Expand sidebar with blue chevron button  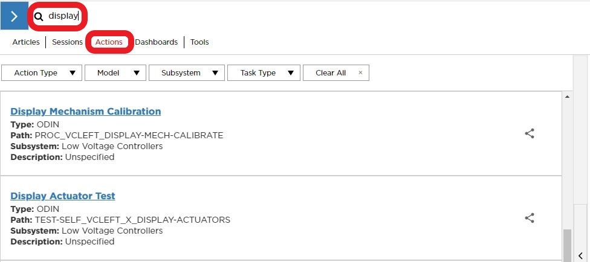click(14, 16)
